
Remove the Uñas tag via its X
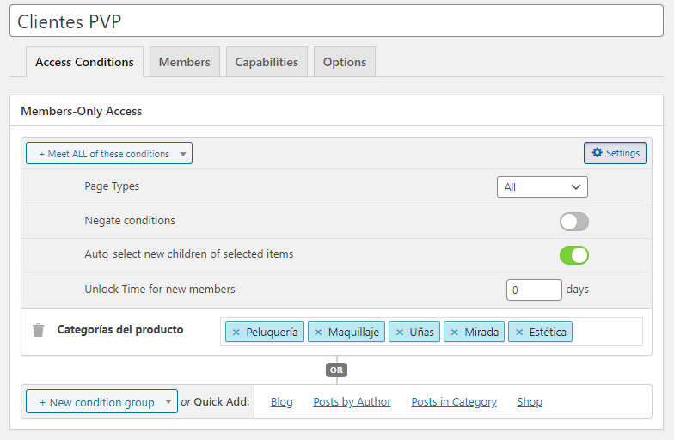[400, 332]
